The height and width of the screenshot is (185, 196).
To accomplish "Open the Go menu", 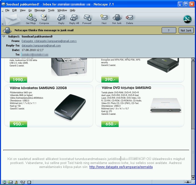I will [30, 10].
